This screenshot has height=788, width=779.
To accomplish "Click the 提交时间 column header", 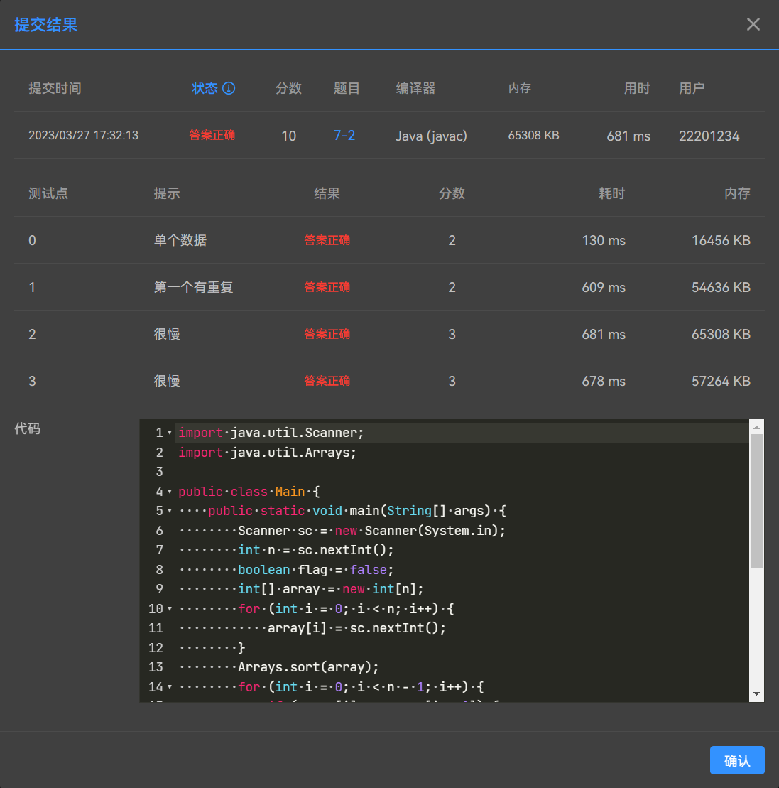I will (x=55, y=88).
